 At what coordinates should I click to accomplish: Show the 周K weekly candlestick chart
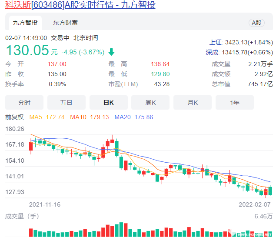pos(150,103)
